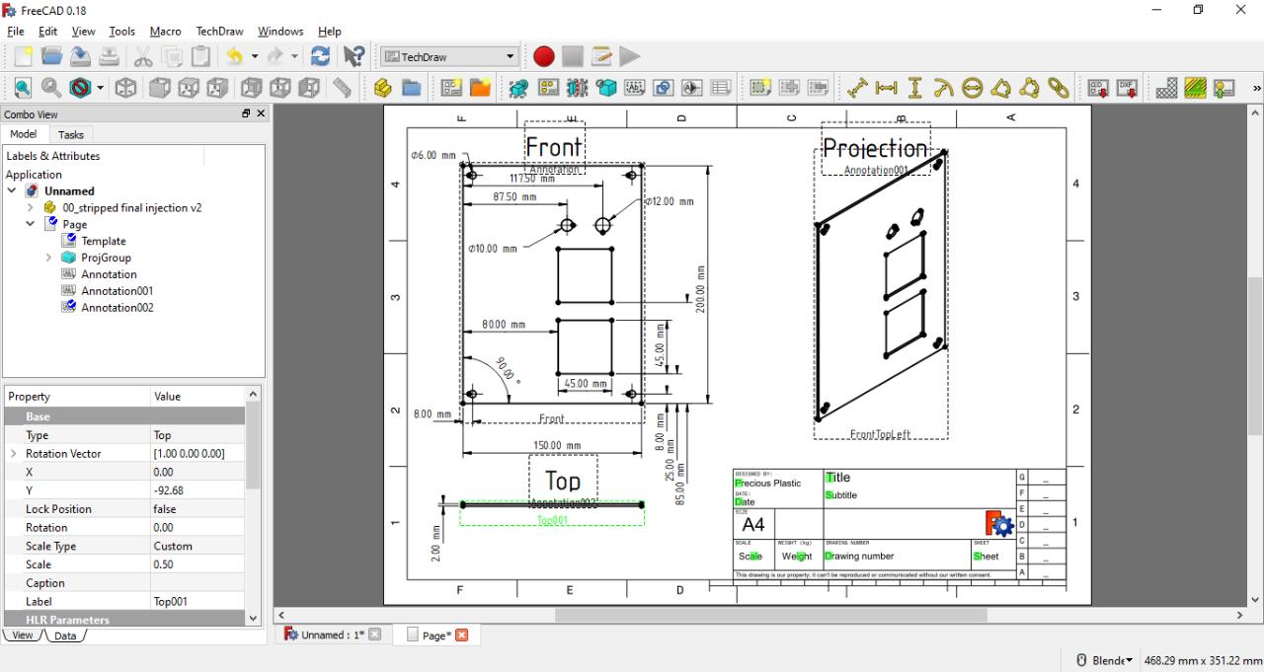The width and height of the screenshot is (1264, 672).
Task: Click the Fit All view icon
Action: [x=22, y=89]
